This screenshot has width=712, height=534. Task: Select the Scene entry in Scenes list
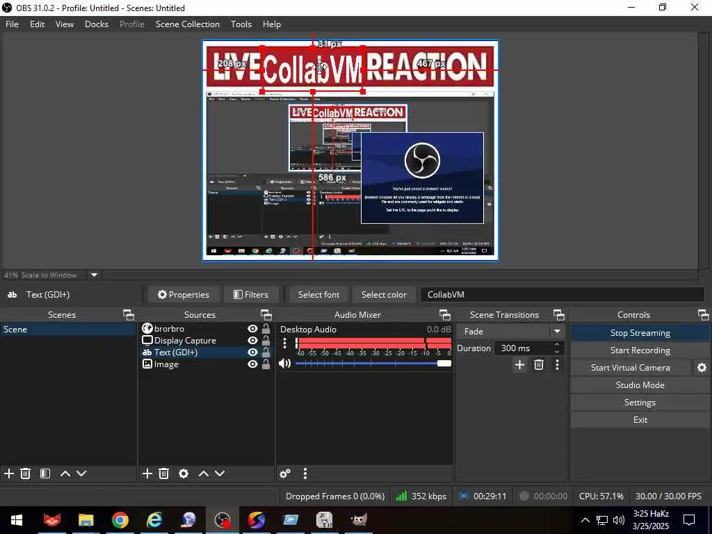click(68, 329)
